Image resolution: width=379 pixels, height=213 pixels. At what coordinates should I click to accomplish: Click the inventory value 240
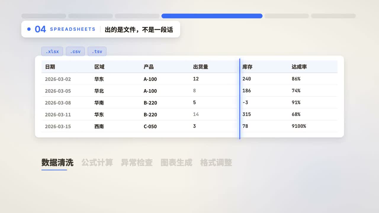[246, 79]
